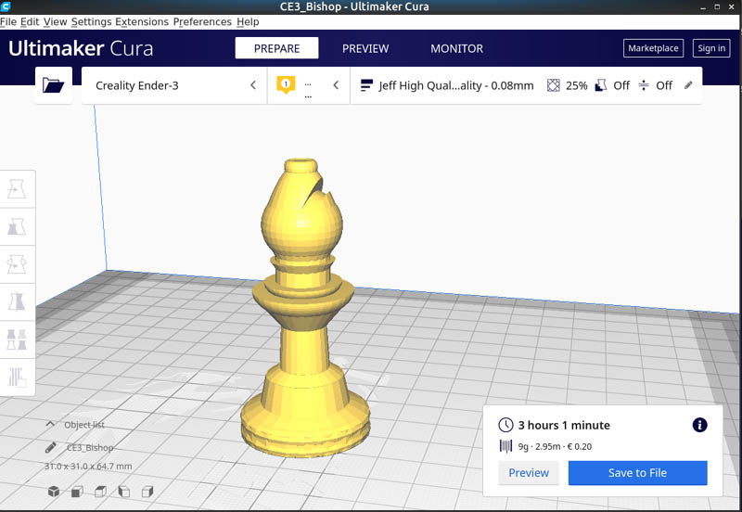Open file using the folder icon
Viewport: 742px width, 512px height.
pos(54,85)
